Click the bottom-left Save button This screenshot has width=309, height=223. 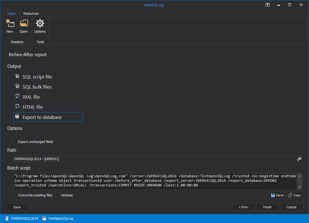click(17, 207)
